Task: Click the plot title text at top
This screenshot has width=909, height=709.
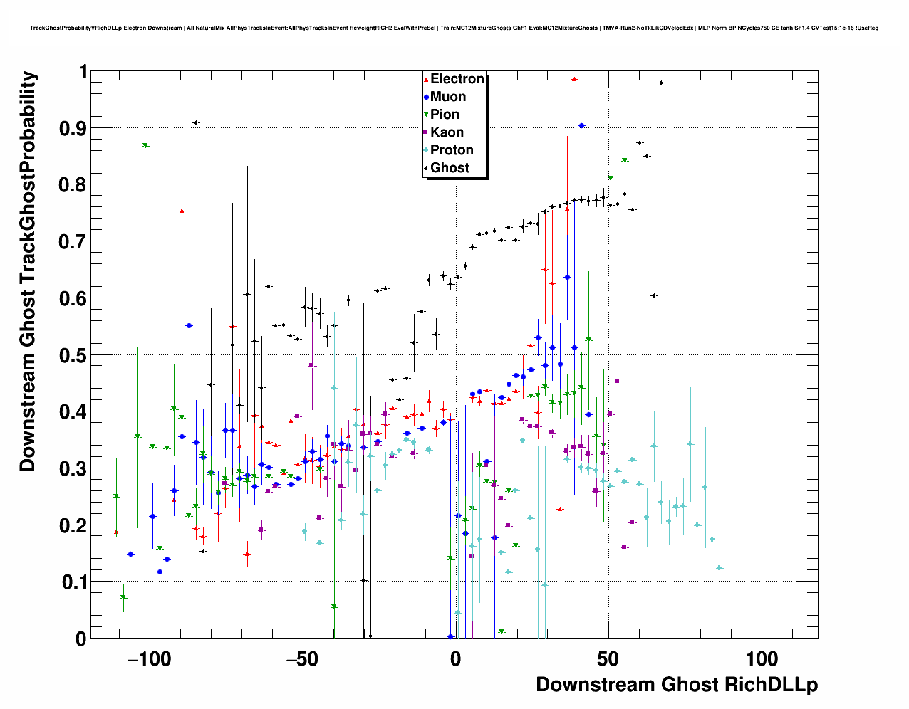Action: (x=454, y=28)
